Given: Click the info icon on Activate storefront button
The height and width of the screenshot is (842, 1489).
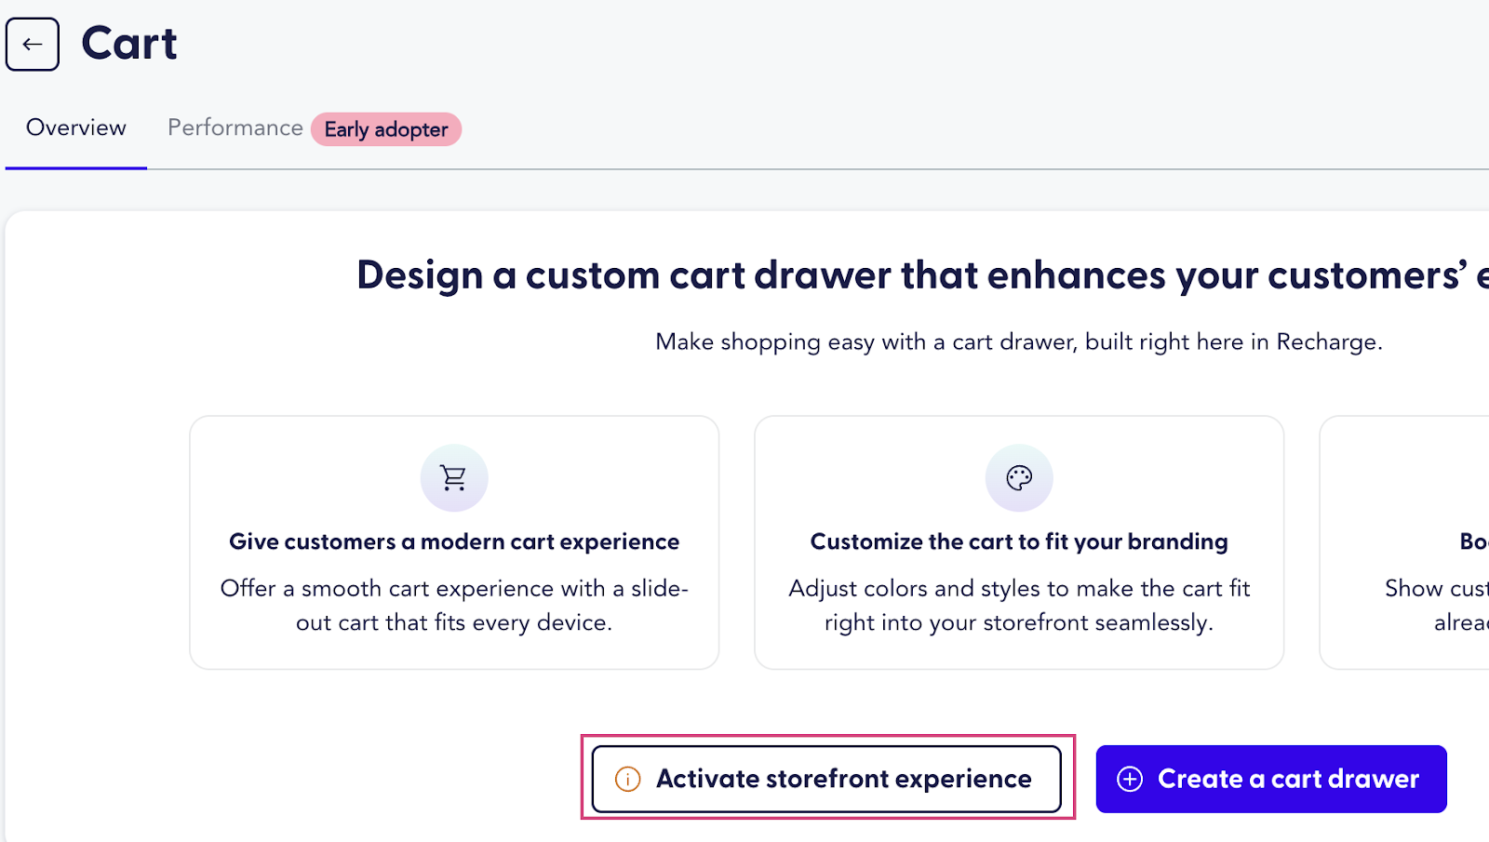Looking at the screenshot, I should click(x=628, y=779).
